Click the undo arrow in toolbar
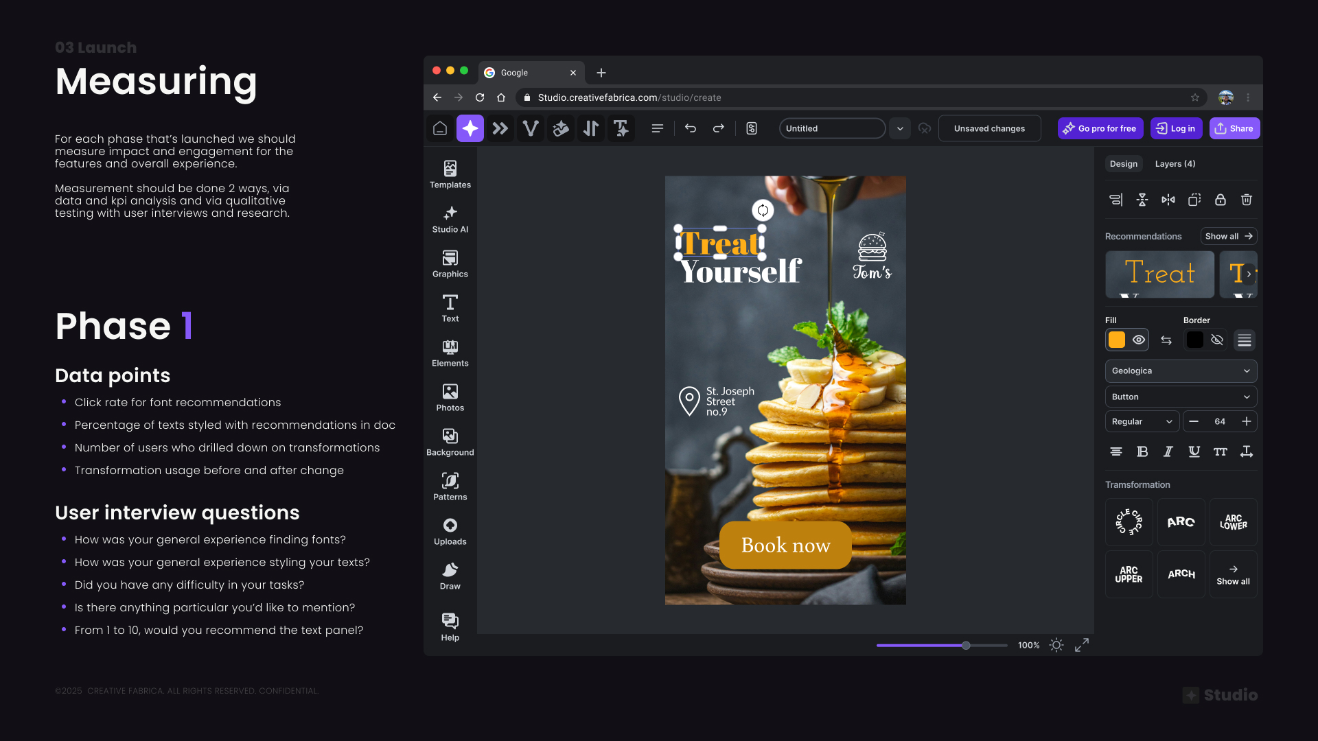This screenshot has height=741, width=1318. [691, 128]
